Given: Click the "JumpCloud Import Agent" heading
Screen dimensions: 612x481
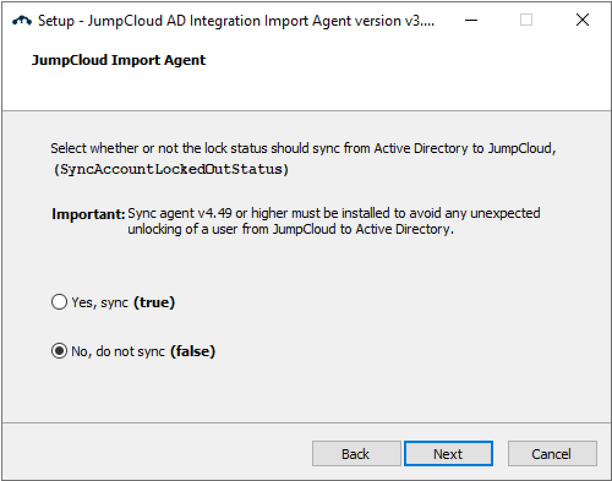Looking at the screenshot, I should pos(119,60).
